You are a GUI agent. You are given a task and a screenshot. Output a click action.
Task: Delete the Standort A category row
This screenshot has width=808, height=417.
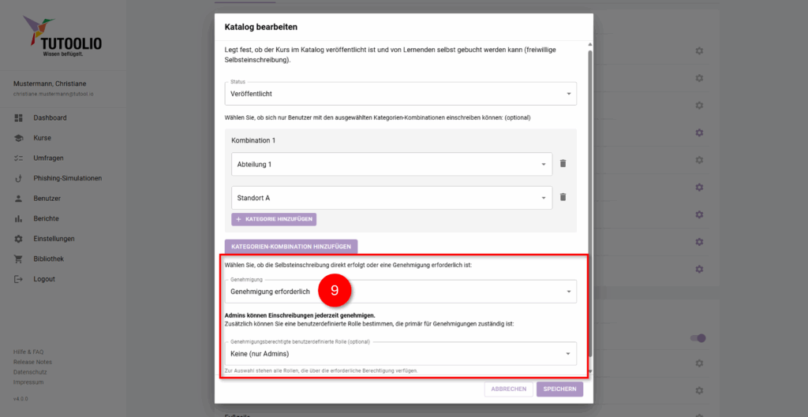pyautogui.click(x=563, y=198)
